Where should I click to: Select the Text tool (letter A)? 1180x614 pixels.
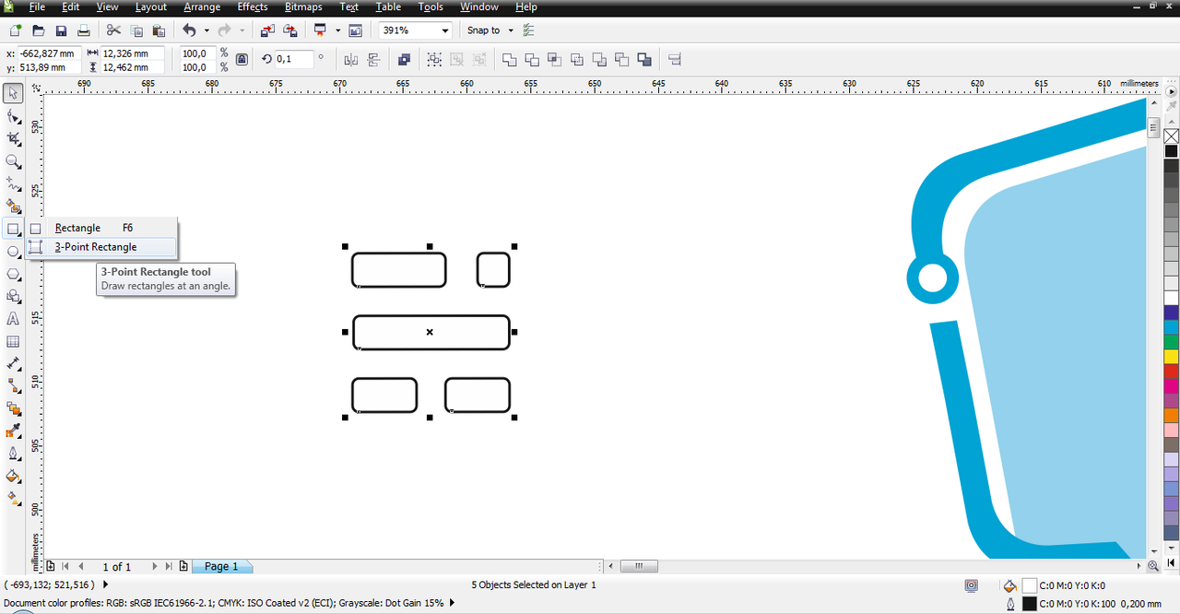tap(13, 319)
